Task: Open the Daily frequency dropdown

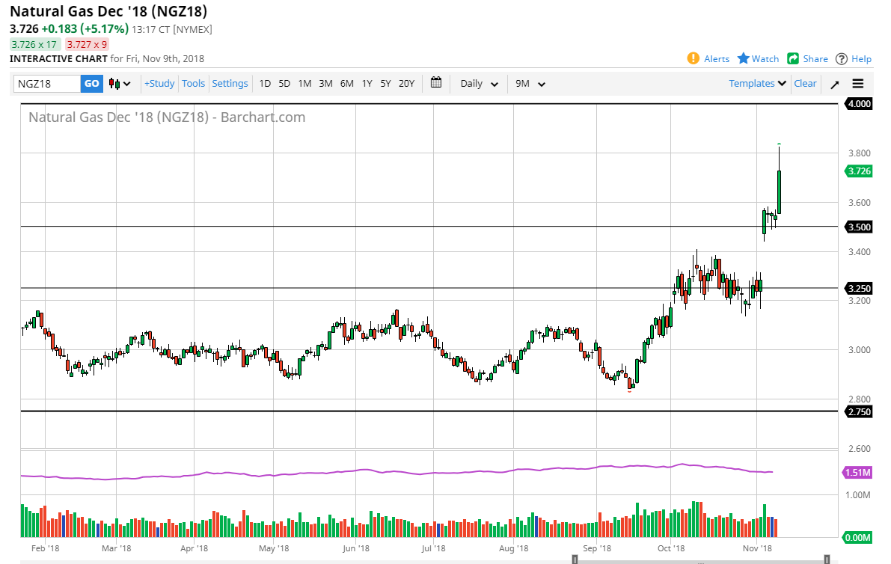Action: pos(477,83)
